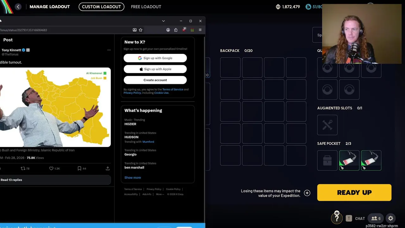Open Terms of Service link in signup text
The image size is (405, 228).
173,89
